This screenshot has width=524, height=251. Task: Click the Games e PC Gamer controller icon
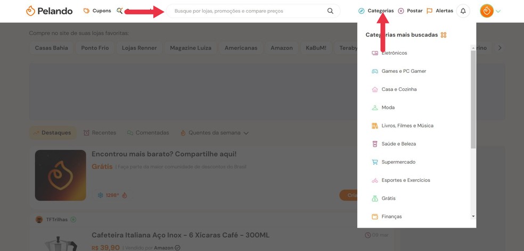pyautogui.click(x=375, y=71)
